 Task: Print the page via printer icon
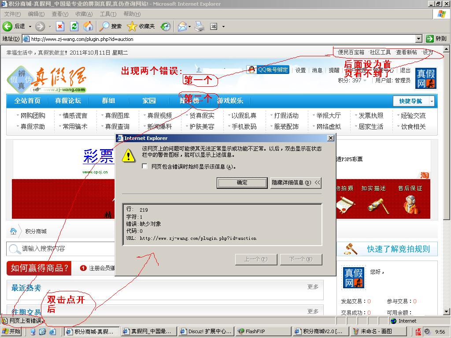pyautogui.click(x=200, y=26)
